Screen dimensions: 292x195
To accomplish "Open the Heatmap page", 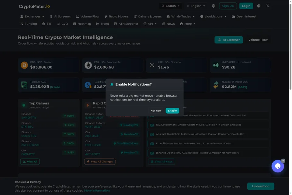I will coord(82,24).
